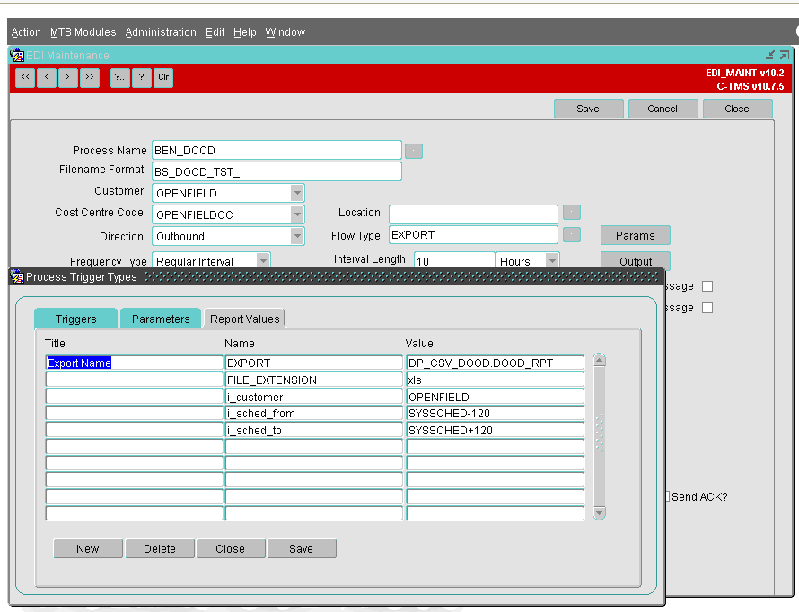This screenshot has width=799, height=612.
Task: Click the DP_CSV_DOOD.DOOD_RPT value cell
Action: point(496,363)
